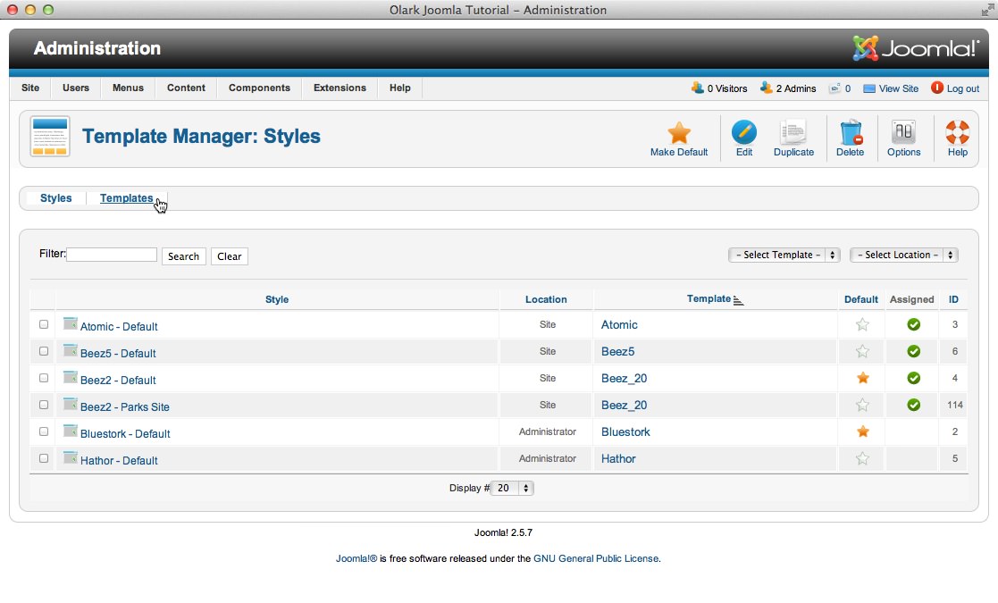The width and height of the screenshot is (998, 603).
Task: Click the Make Default star icon
Action: tap(679, 134)
